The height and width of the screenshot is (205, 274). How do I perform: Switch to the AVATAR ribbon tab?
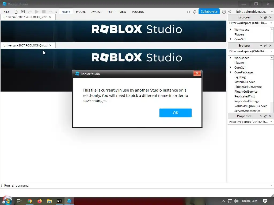pos(96,12)
